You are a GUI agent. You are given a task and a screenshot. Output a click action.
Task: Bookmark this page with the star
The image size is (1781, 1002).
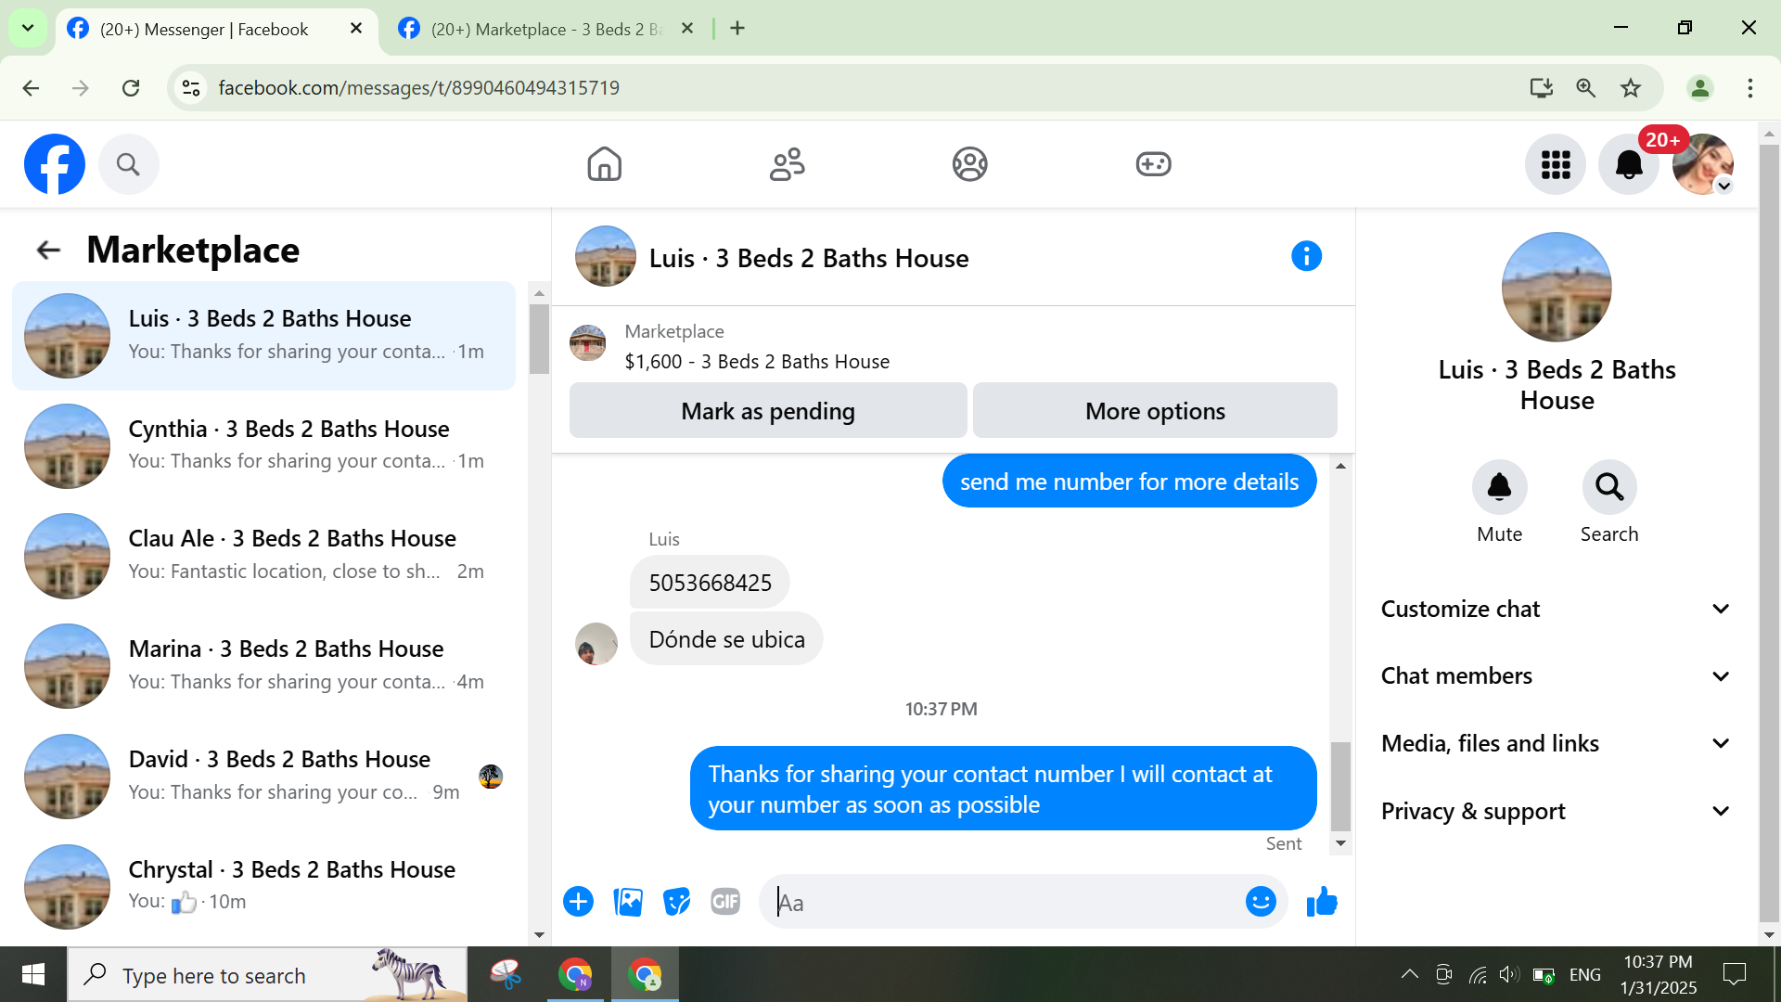1631,88
